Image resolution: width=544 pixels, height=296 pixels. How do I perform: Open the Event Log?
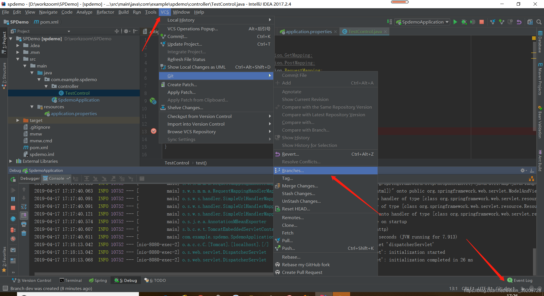[520, 280]
